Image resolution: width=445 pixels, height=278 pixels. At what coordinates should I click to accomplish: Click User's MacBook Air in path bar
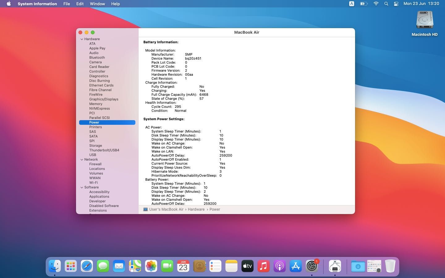pos(166,209)
